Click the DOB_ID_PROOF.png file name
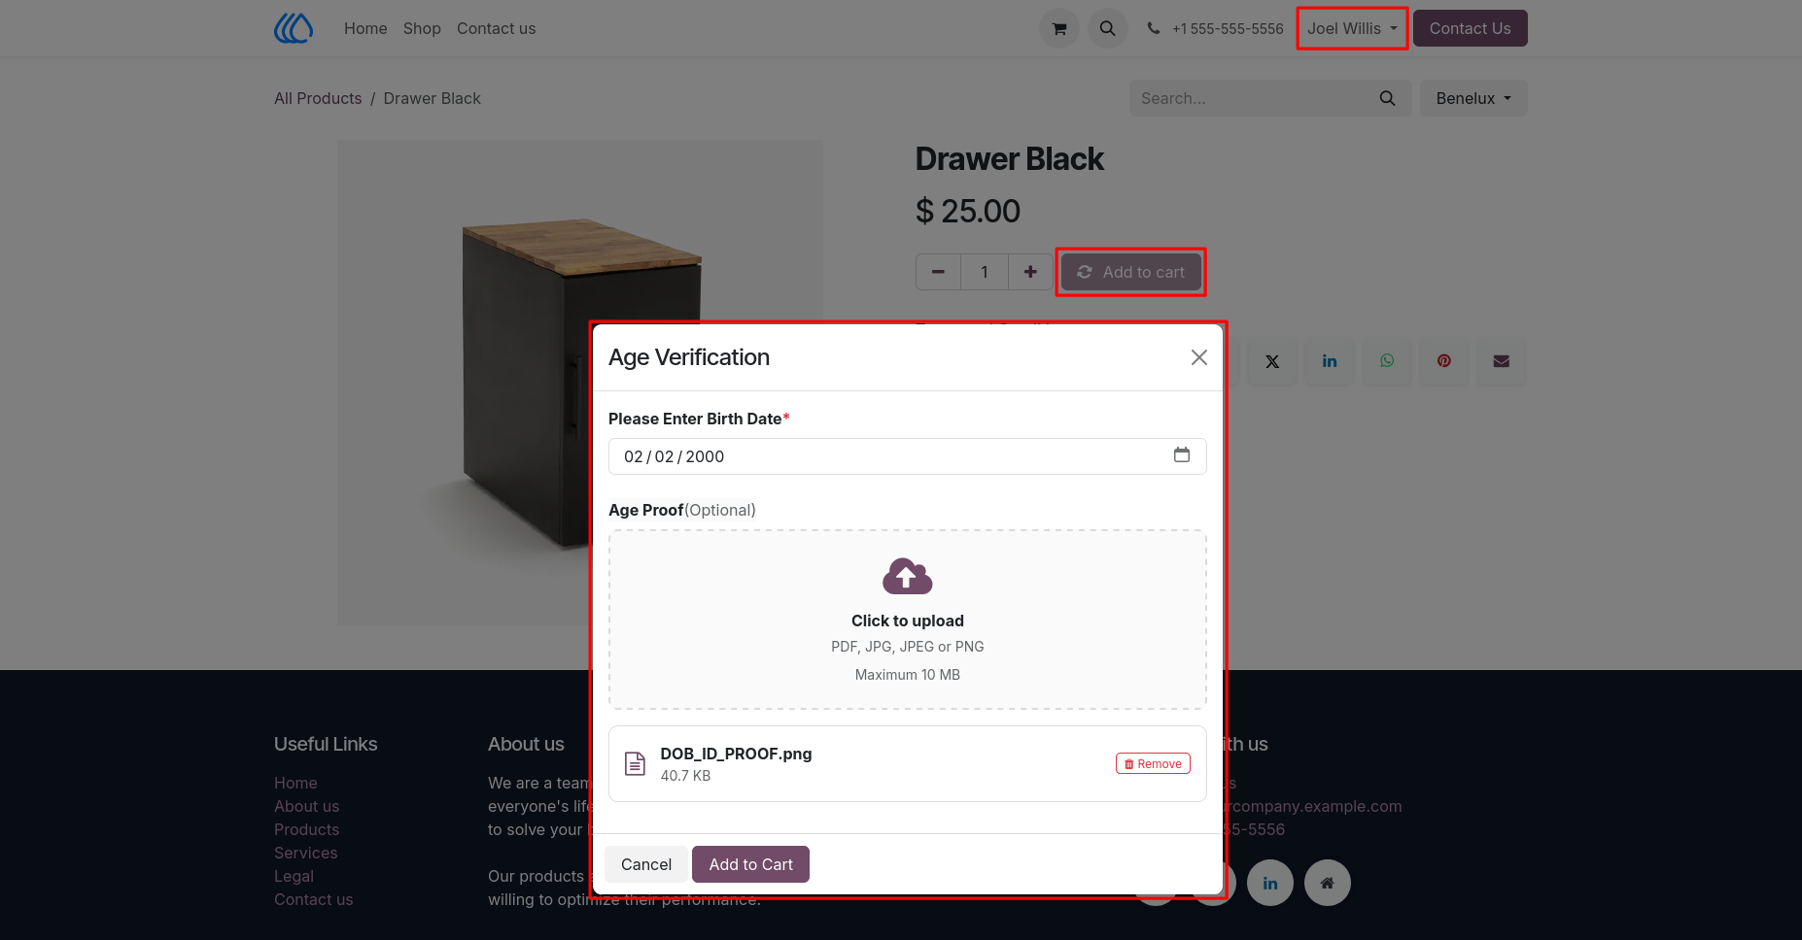The width and height of the screenshot is (1802, 940). [736, 754]
